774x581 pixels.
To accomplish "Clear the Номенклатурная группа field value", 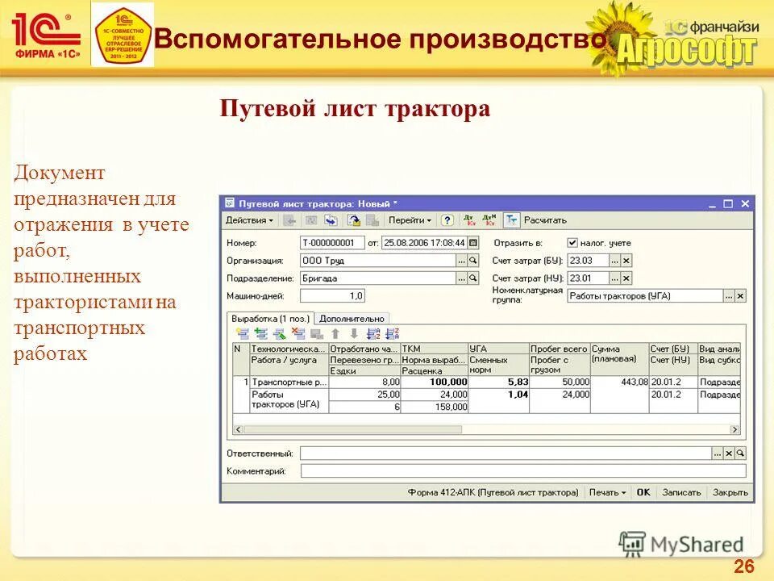I will [x=739, y=297].
